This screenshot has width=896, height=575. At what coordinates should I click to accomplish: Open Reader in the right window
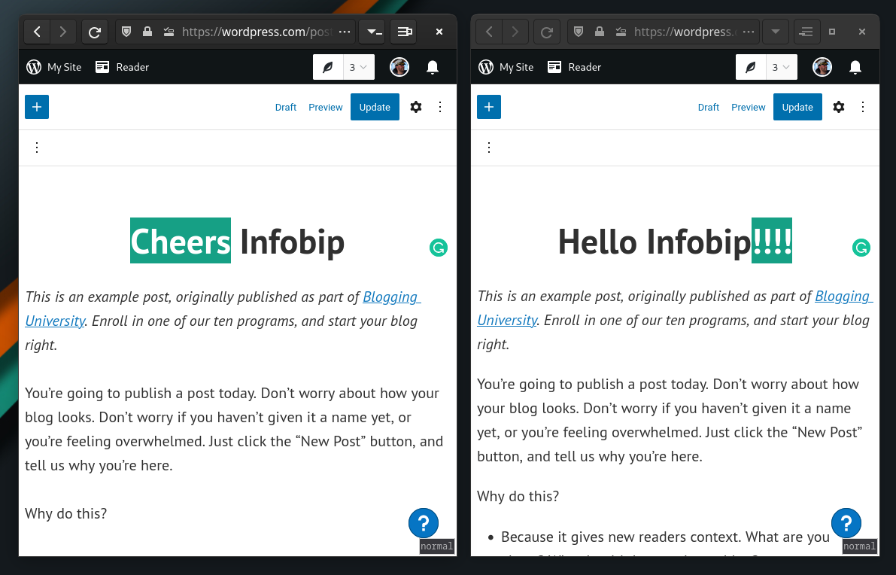pos(574,68)
